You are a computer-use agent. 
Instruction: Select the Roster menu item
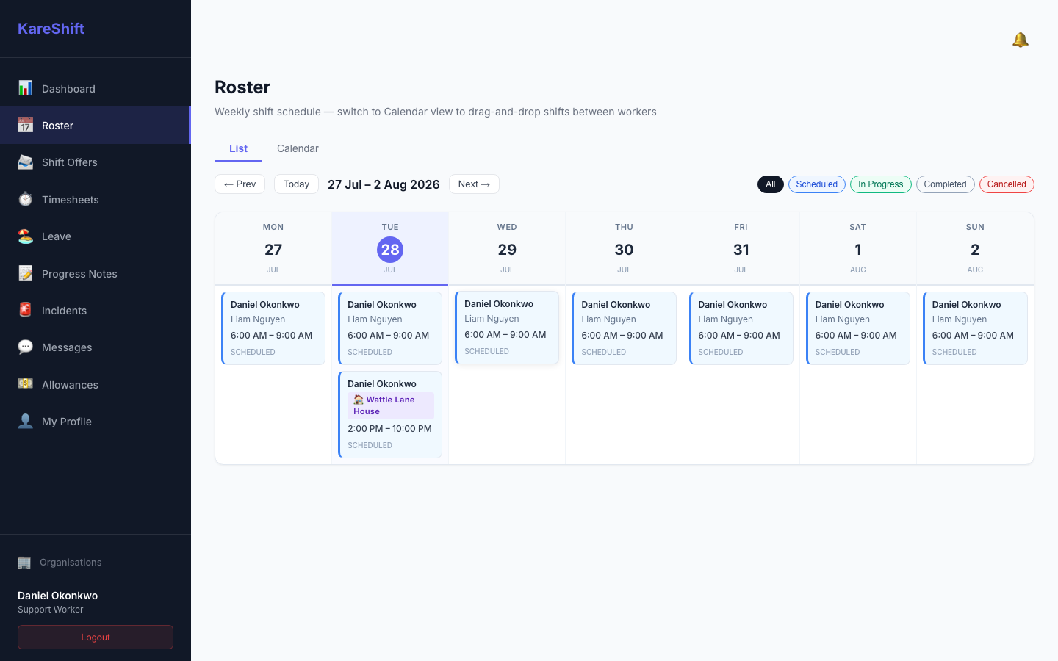point(96,125)
